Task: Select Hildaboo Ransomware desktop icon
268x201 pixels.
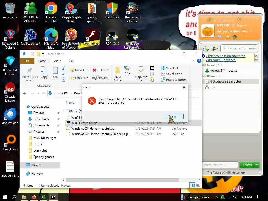Action: pos(132,39)
